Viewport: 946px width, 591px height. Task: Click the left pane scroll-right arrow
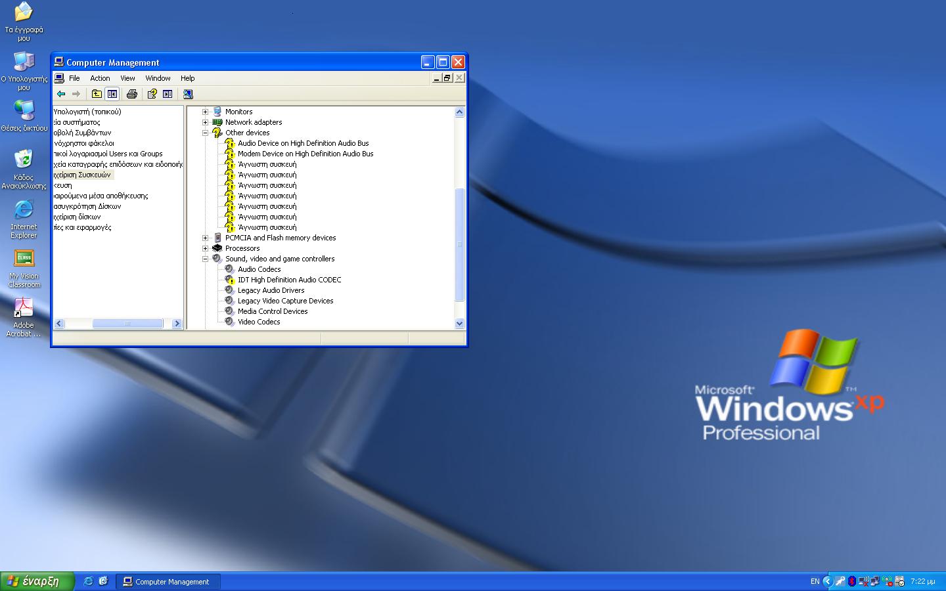176,323
